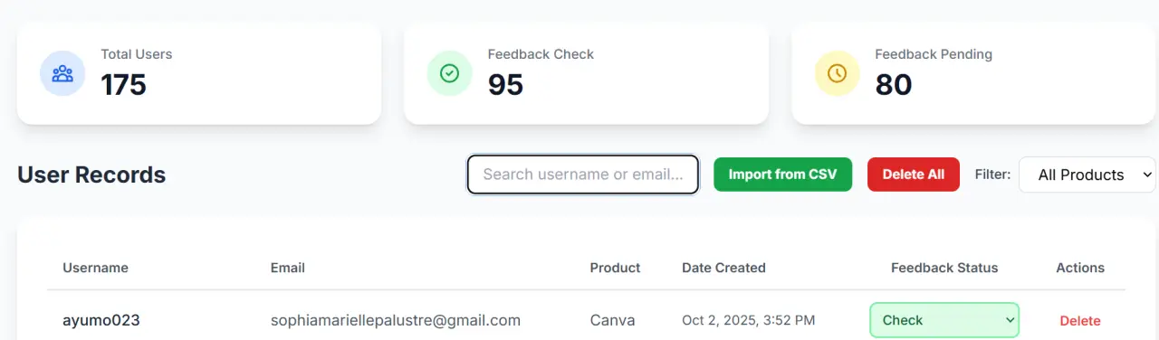Select the ayumo023 username cell

[101, 320]
